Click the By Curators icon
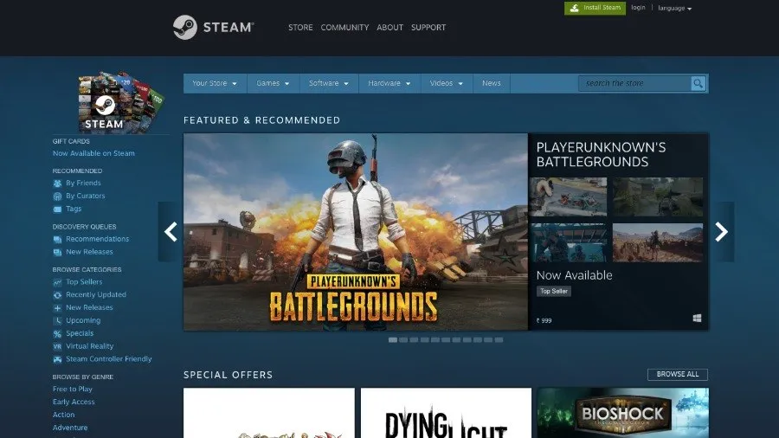This screenshot has height=438, width=779. [x=57, y=196]
